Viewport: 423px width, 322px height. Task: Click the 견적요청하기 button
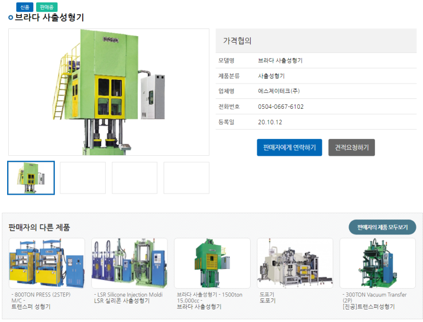(351, 148)
